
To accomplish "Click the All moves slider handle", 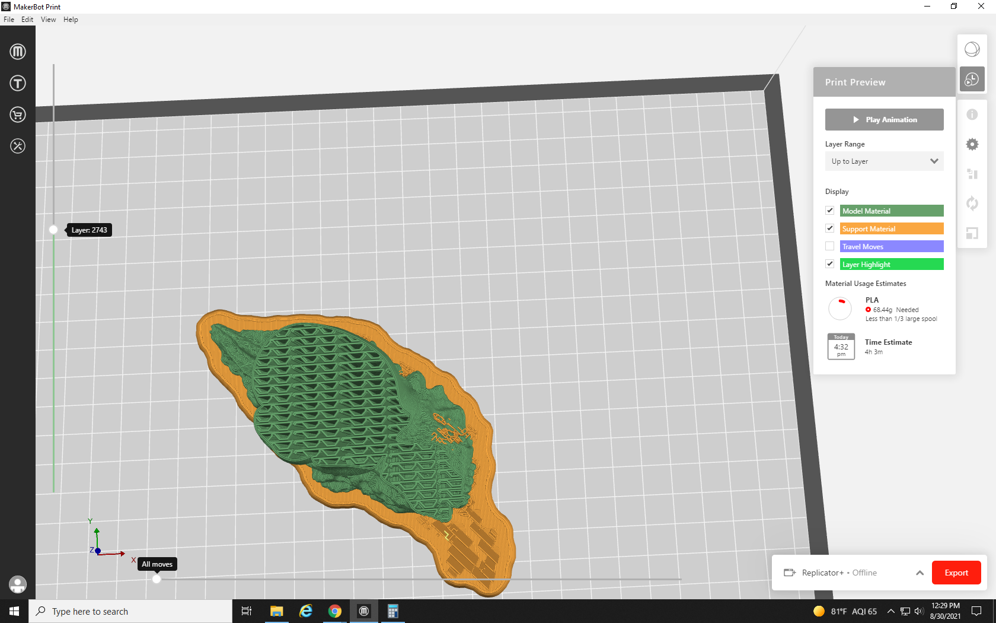I will tap(157, 579).
